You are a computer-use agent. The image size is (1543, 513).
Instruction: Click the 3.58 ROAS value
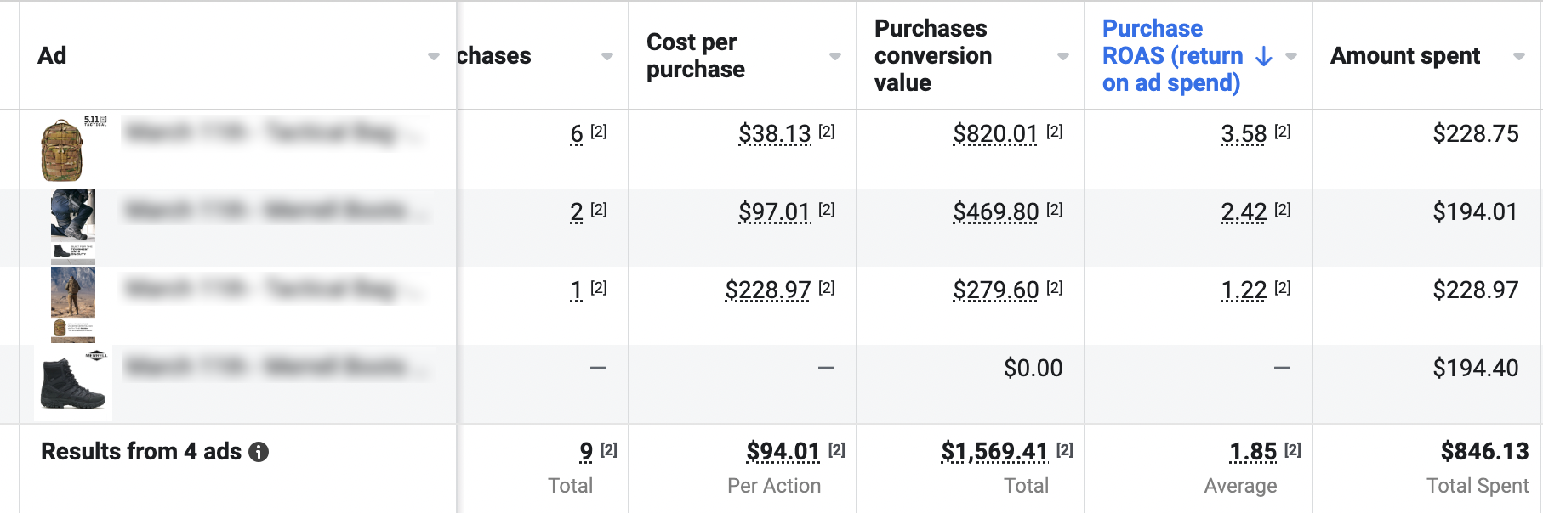pyautogui.click(x=1244, y=134)
